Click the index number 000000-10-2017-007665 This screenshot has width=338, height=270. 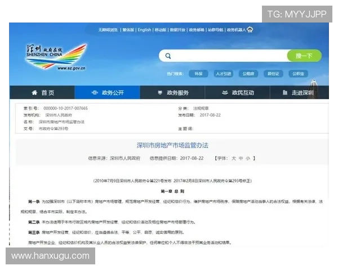click(x=65, y=109)
